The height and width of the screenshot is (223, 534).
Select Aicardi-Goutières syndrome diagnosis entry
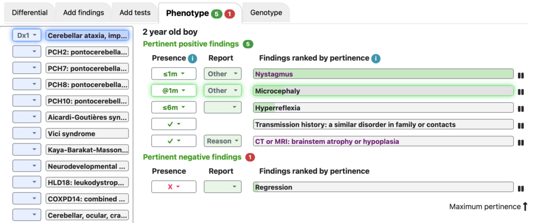coord(87,117)
